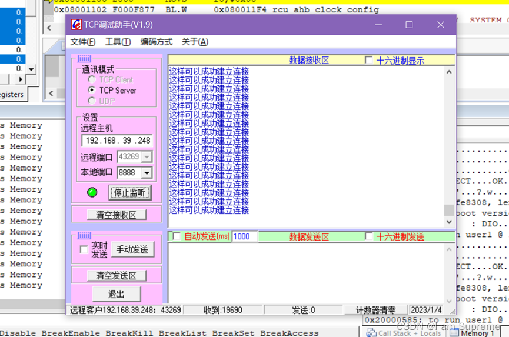
Task: Close the TCP debug assistant window
Action: point(441,25)
